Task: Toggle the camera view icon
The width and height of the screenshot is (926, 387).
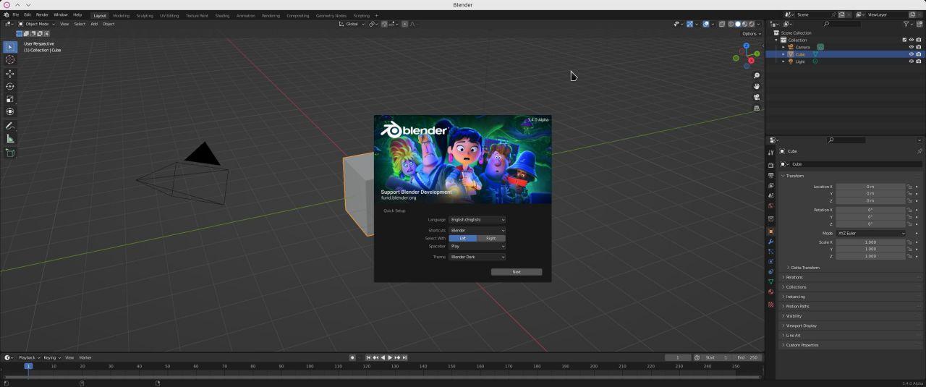Action: click(757, 97)
